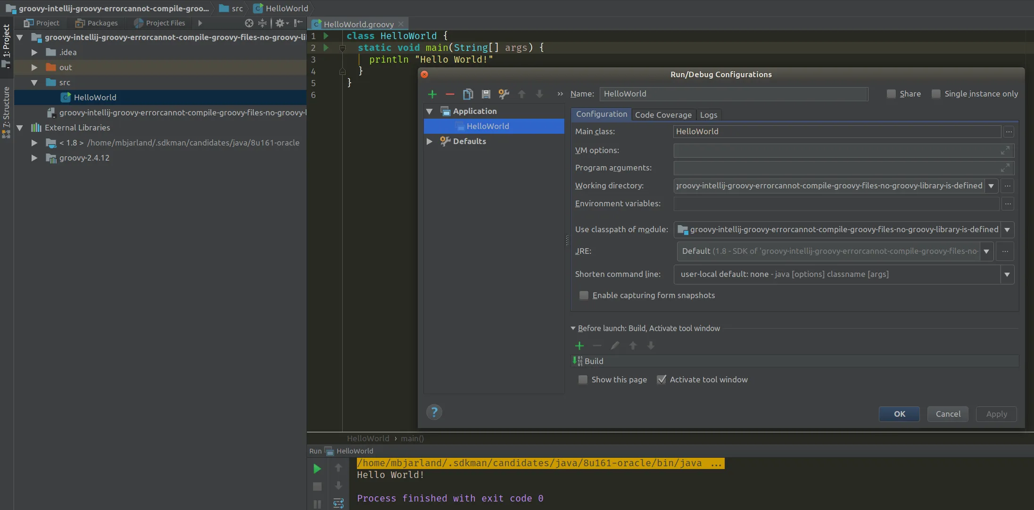Copy the selected run configuration
This screenshot has height=510, width=1034.
tap(468, 94)
